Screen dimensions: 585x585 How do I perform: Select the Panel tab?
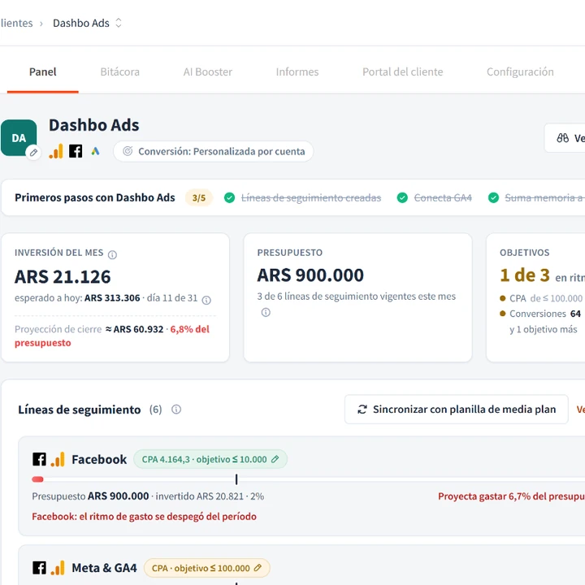tap(42, 71)
